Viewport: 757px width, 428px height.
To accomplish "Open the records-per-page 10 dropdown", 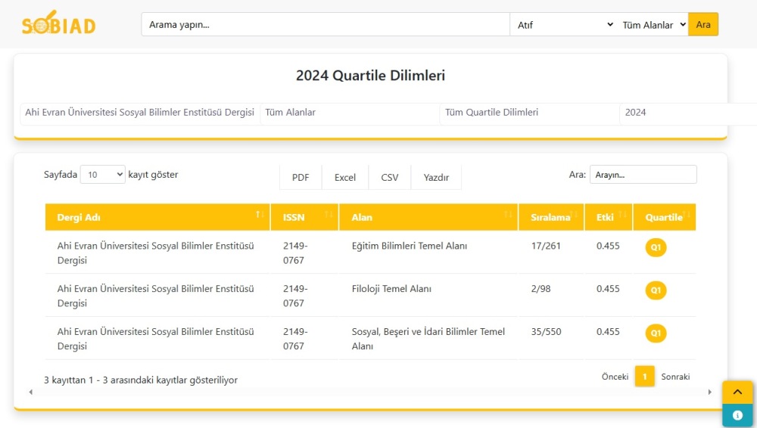I will coord(103,175).
